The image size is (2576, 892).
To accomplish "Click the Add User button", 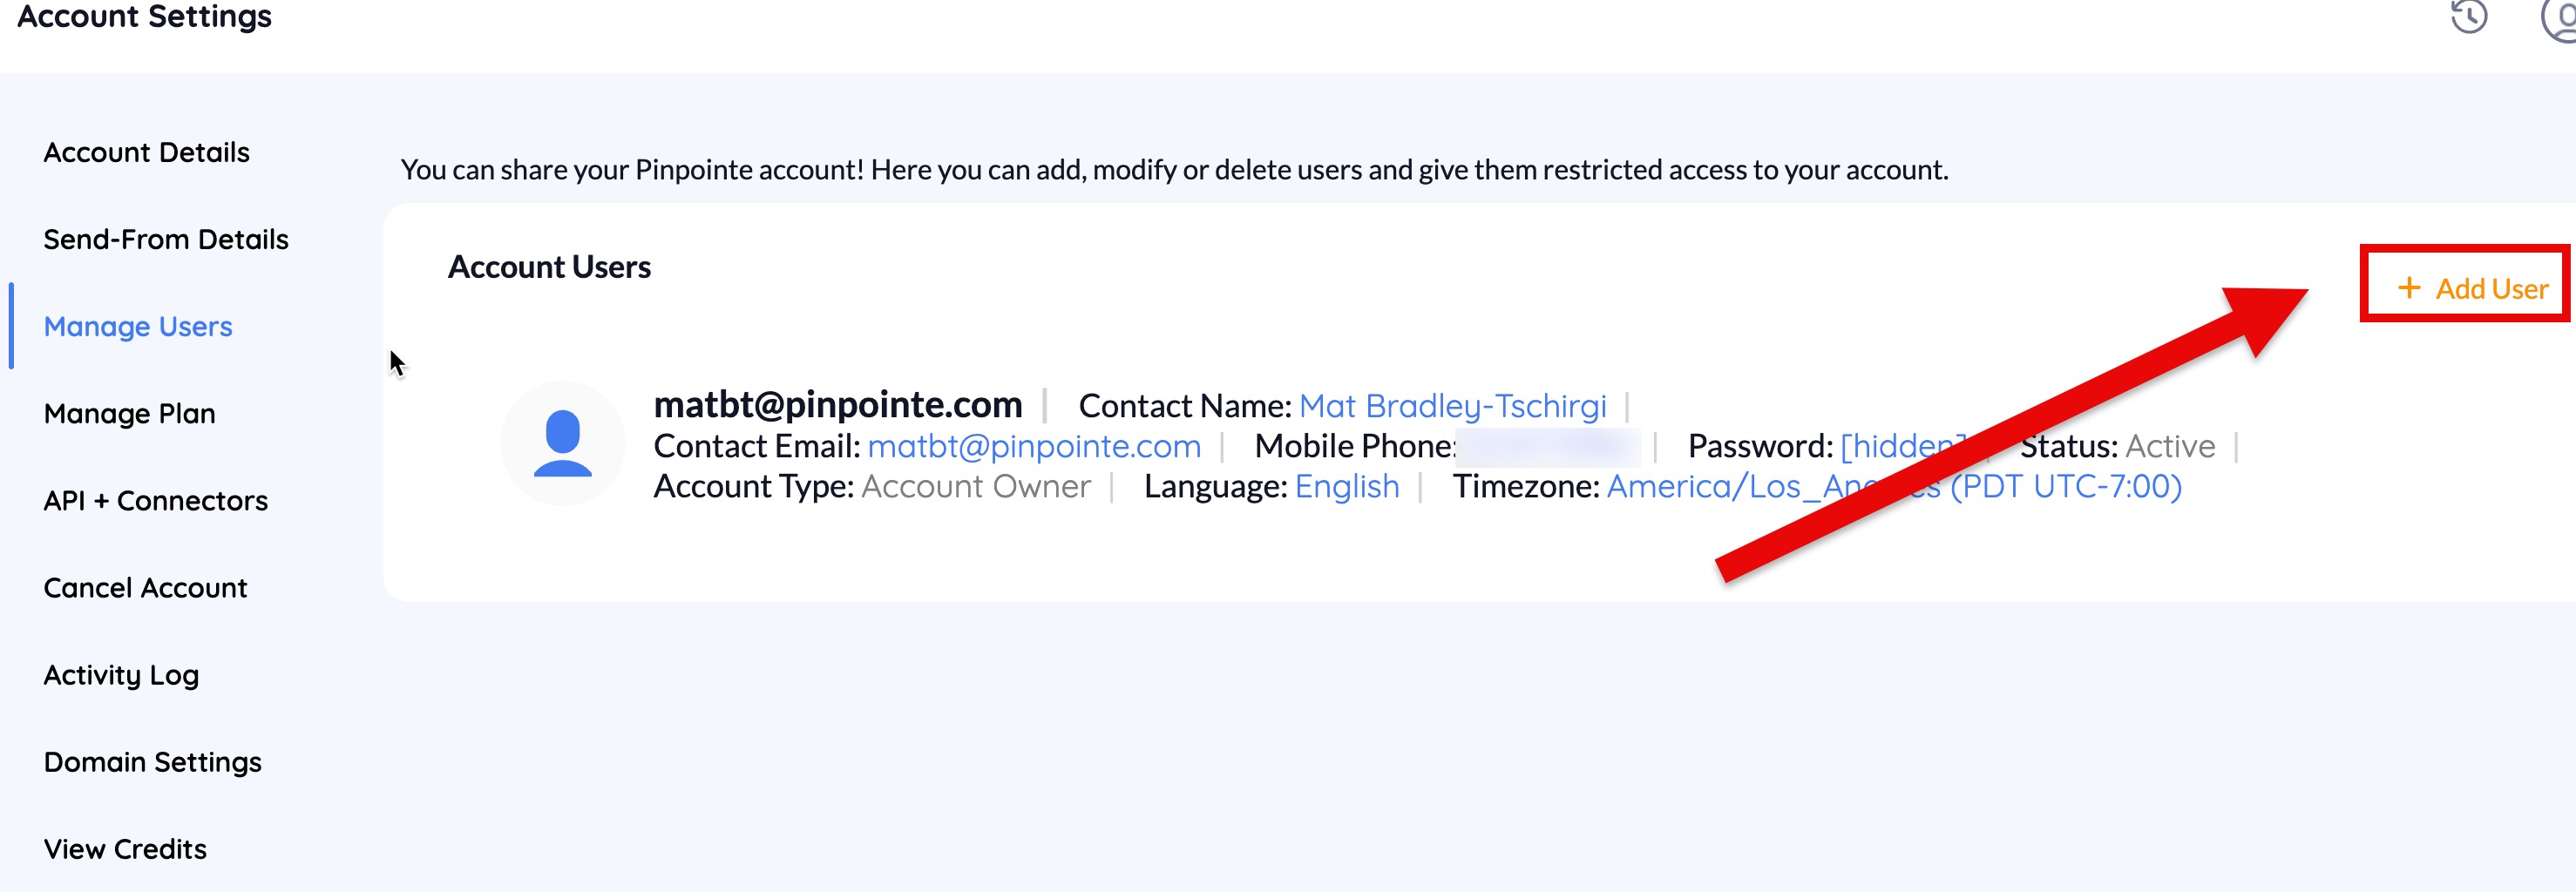I will click(2473, 288).
